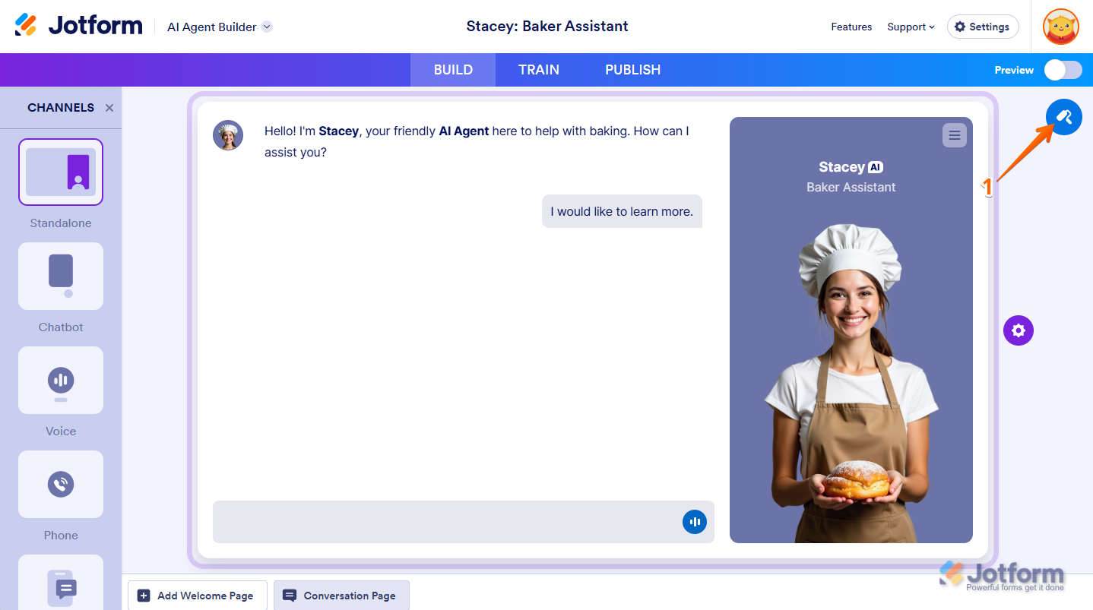Click the 'Baker Assistant' subtitle on card

(851, 187)
